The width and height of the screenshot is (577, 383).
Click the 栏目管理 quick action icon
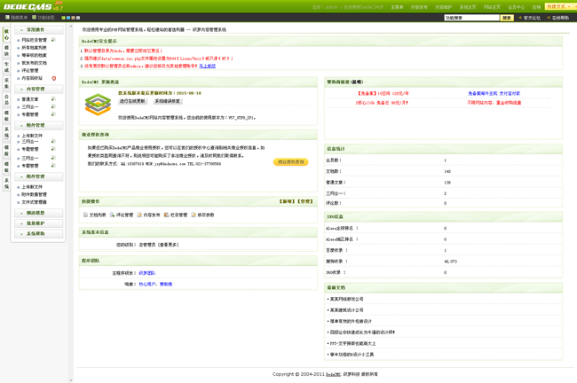pos(166,215)
